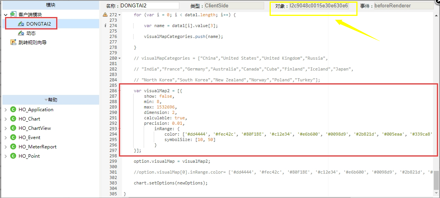Click 'chart.setOptions(newOptions);' line
This screenshot has height=198, width=440.
point(170,183)
